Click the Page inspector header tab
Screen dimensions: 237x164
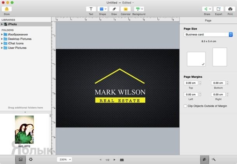point(208,21)
